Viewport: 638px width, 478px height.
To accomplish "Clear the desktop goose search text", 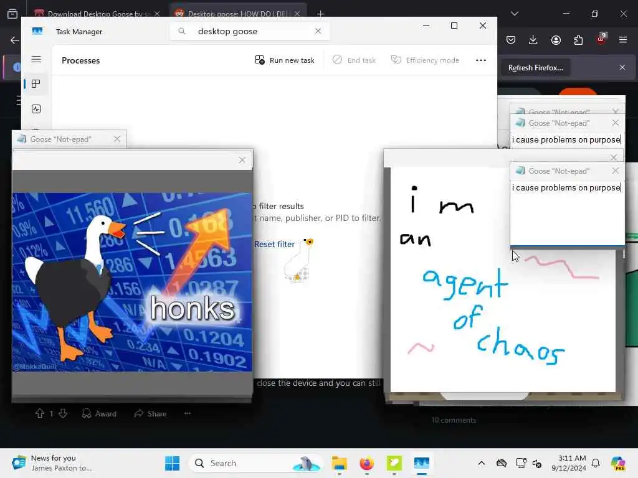I will [318, 31].
